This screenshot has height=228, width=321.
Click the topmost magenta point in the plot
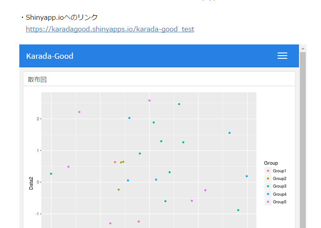pos(150,101)
